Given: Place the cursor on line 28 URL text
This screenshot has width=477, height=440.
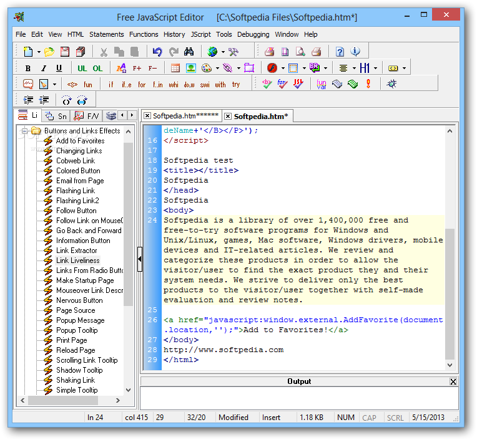Looking at the screenshot, I should (224, 350).
